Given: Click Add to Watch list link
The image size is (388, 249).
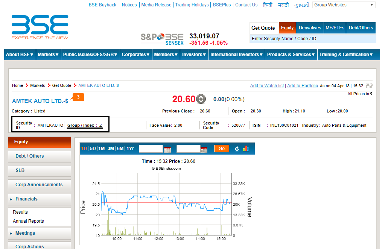Looking at the screenshot, I should pos(267,86).
